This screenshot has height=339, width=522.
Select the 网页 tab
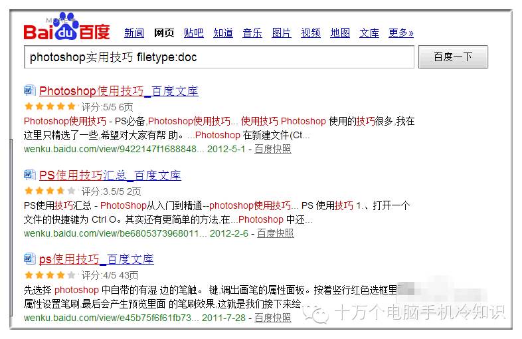pos(164,33)
